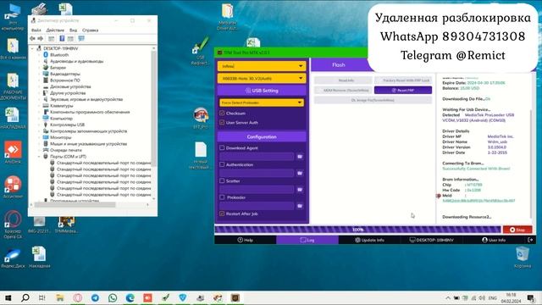
Task: Open Telegram from the taskbar
Action: [95, 297]
